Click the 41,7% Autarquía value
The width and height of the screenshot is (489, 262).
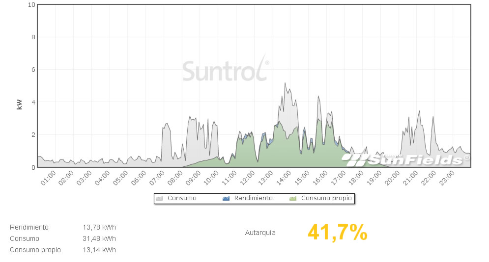click(337, 233)
